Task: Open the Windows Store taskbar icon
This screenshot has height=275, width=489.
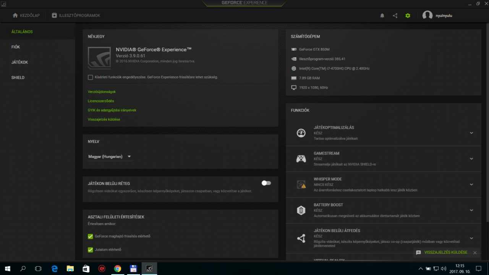Action: (x=86, y=269)
